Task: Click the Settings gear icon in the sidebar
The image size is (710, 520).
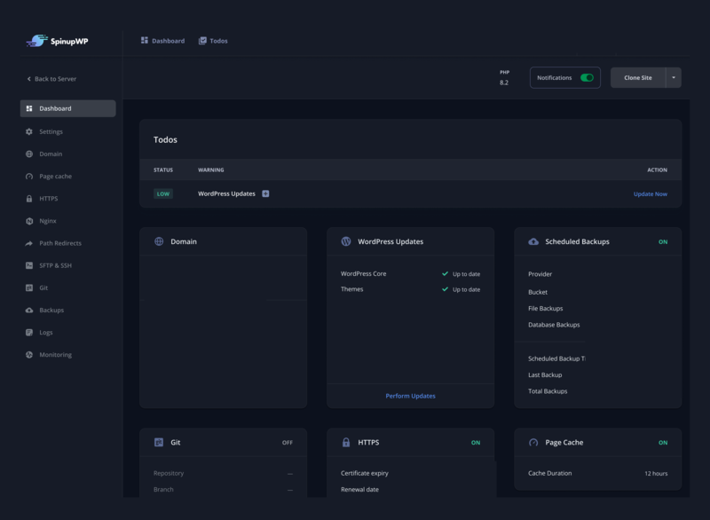Action: (x=29, y=131)
